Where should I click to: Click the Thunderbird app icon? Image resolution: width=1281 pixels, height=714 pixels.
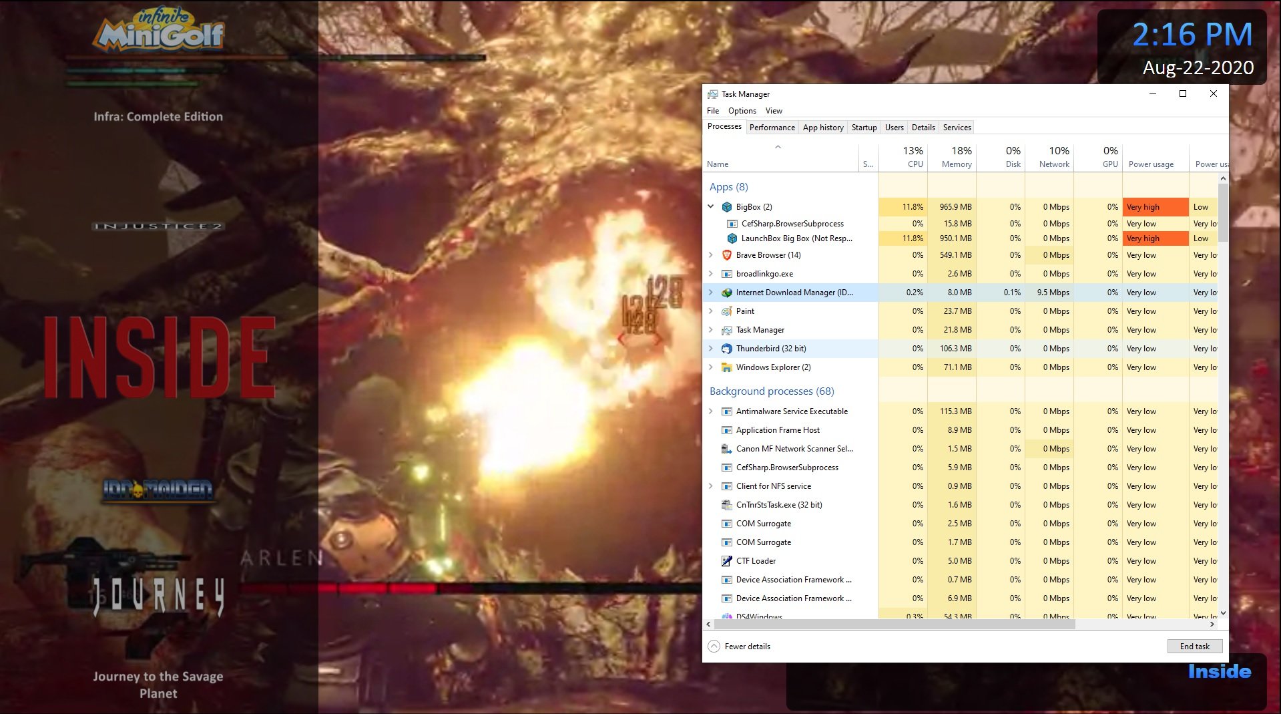coord(727,349)
